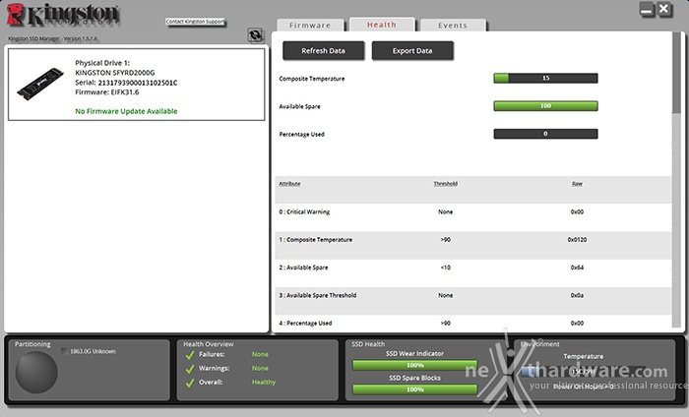Click the Attribute column header
Image resolution: width=689 pixels, height=417 pixels.
(x=289, y=184)
